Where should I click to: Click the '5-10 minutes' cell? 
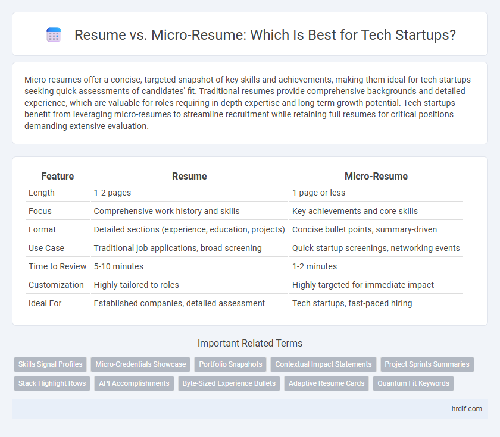tap(189, 266)
